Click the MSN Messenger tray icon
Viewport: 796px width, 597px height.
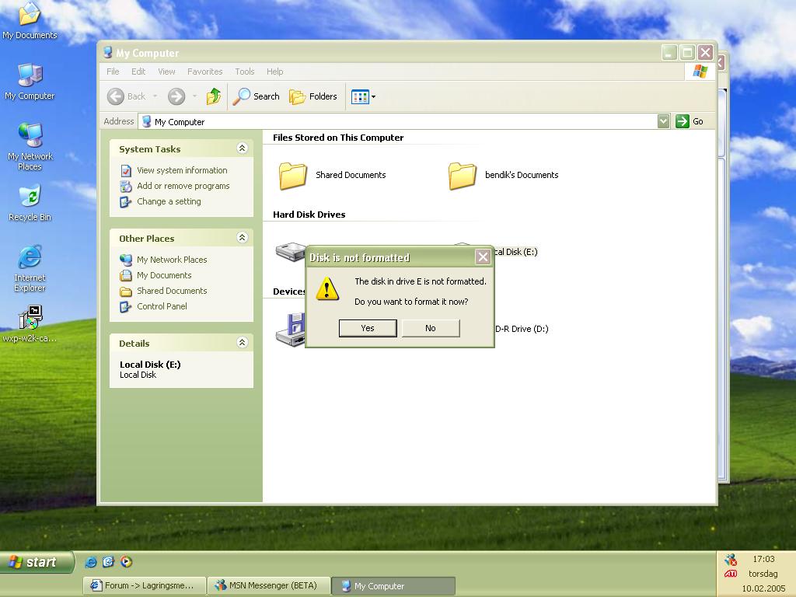[x=731, y=560]
